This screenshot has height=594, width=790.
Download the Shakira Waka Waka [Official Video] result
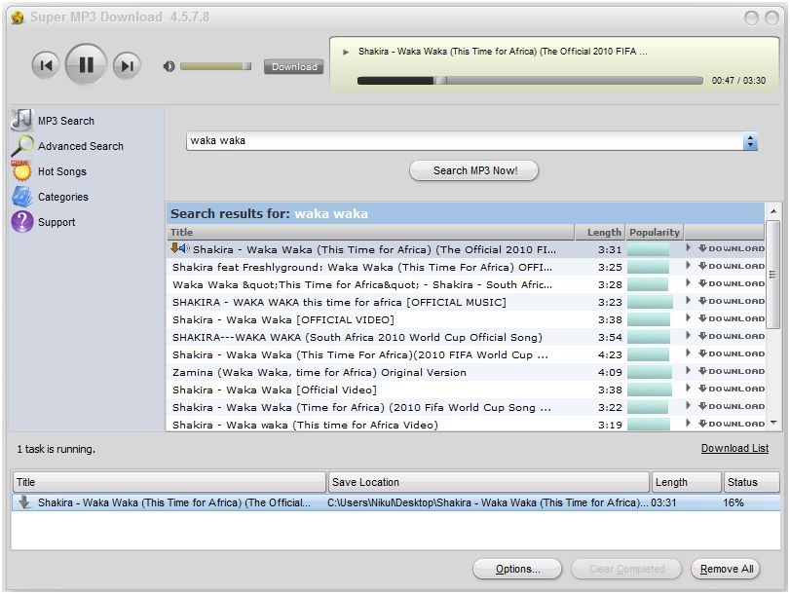click(732, 389)
